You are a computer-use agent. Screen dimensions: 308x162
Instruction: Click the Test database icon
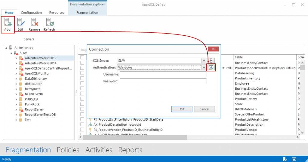pyautogui.click(x=20, y=120)
